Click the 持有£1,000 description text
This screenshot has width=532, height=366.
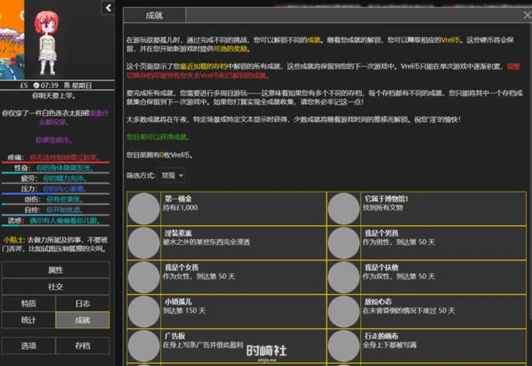(x=180, y=208)
